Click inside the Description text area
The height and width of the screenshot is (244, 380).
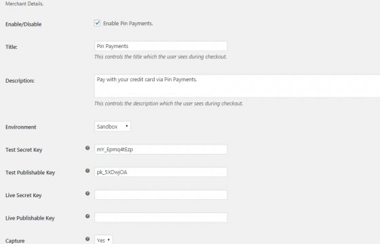(237, 86)
